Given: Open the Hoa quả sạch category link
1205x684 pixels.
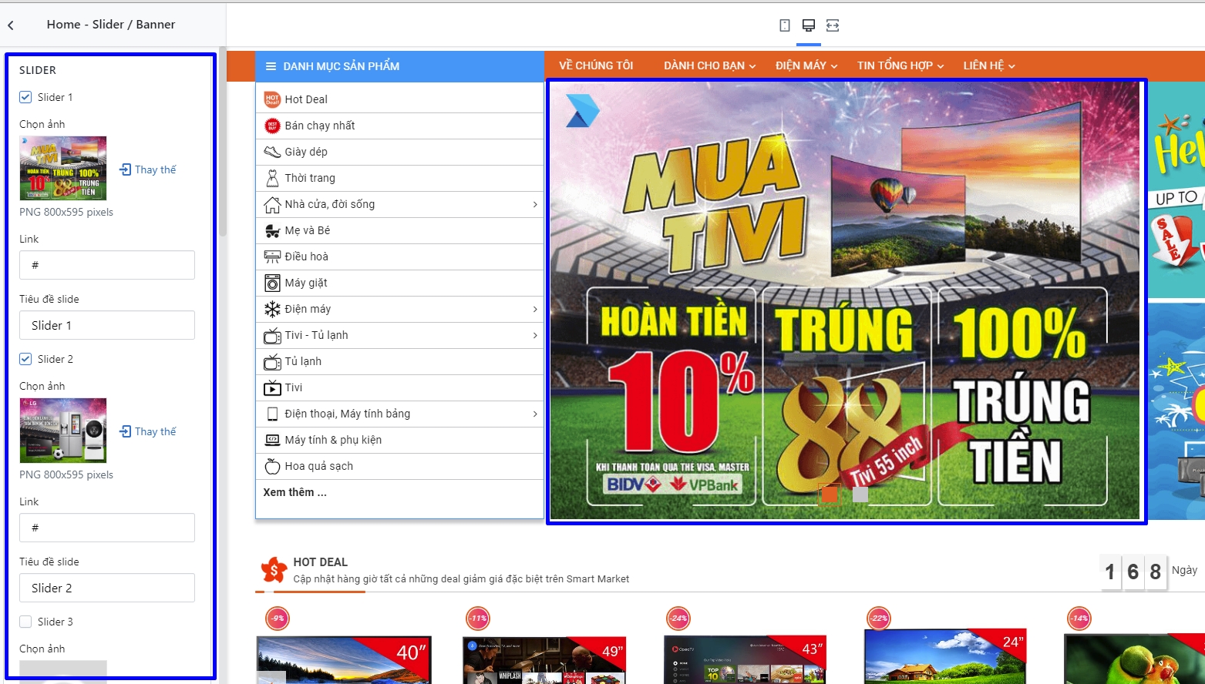Looking at the screenshot, I should pos(319,466).
